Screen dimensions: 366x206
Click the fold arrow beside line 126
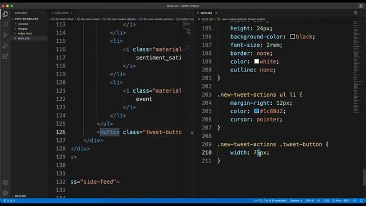coord(192,133)
